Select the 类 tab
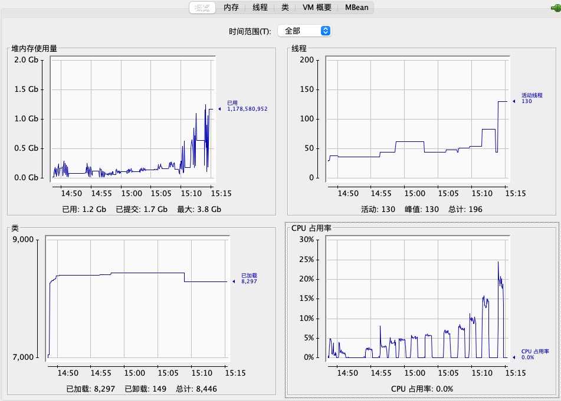Viewport: 561px width, 401px height. [x=285, y=8]
